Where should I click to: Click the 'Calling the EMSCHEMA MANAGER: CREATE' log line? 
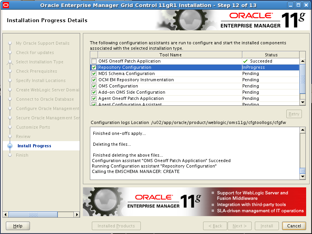point(136,171)
